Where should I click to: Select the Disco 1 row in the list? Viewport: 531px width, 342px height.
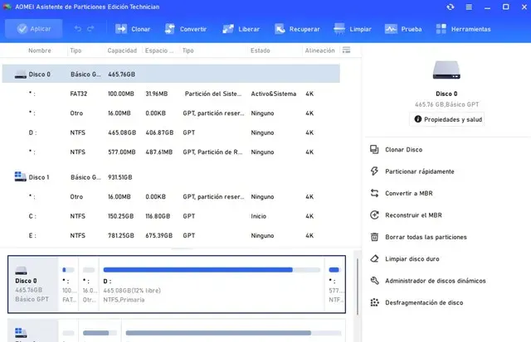point(171,177)
